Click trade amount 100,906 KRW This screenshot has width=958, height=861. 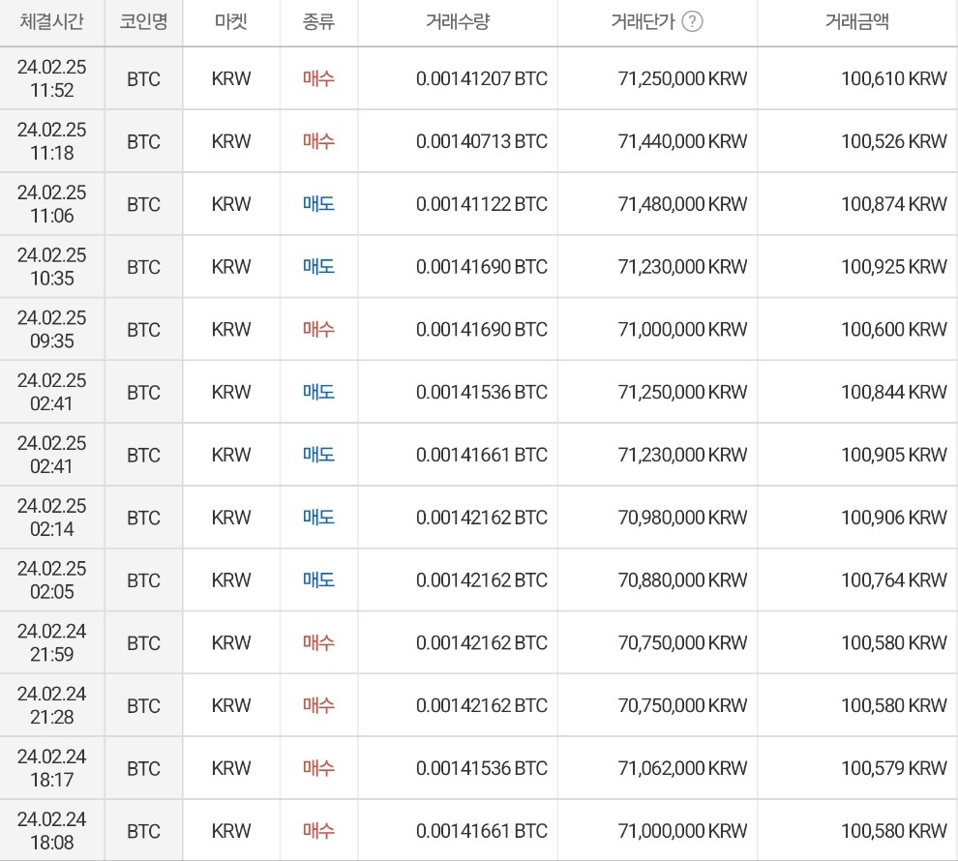(894, 518)
